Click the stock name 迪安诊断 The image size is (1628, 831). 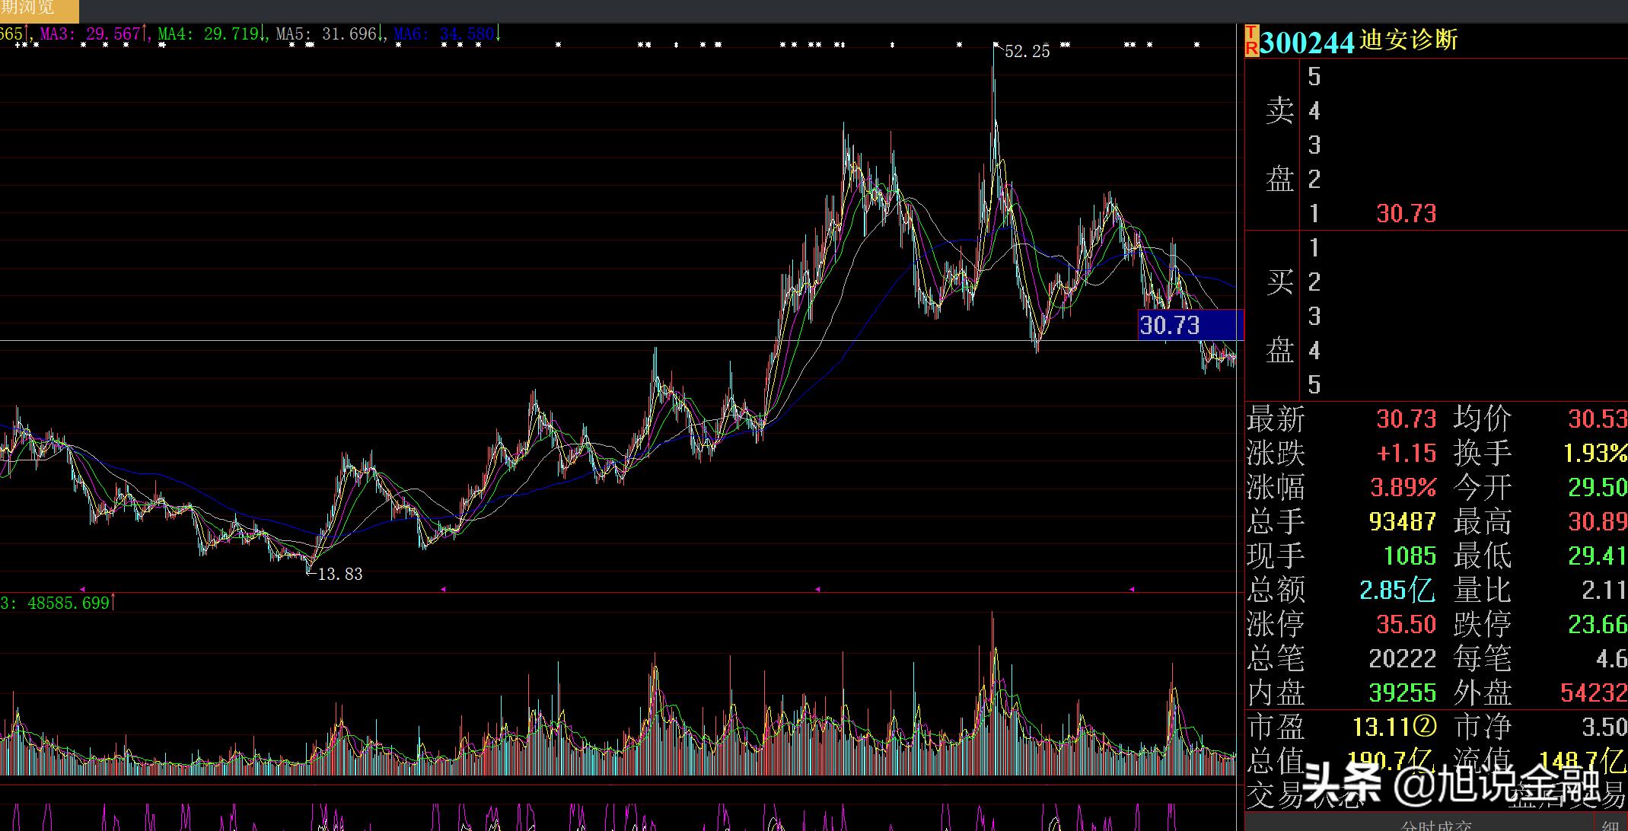1408,40
